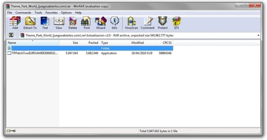Maximize the WinRAR window
The width and height of the screenshot is (267, 140).
pos(245,5)
